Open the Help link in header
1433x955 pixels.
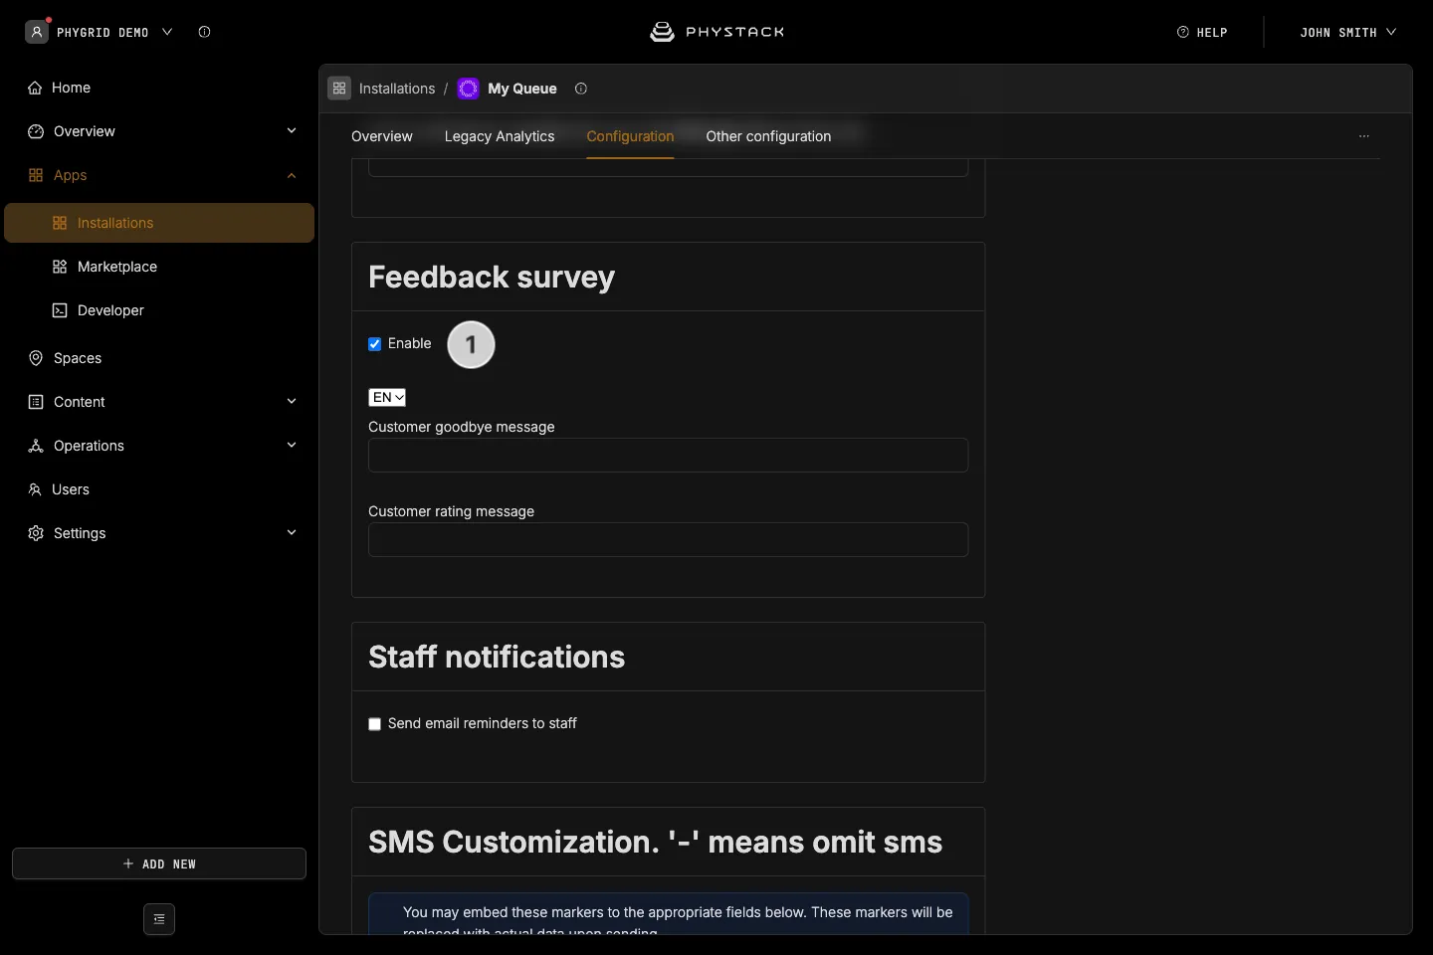coord(1202,32)
